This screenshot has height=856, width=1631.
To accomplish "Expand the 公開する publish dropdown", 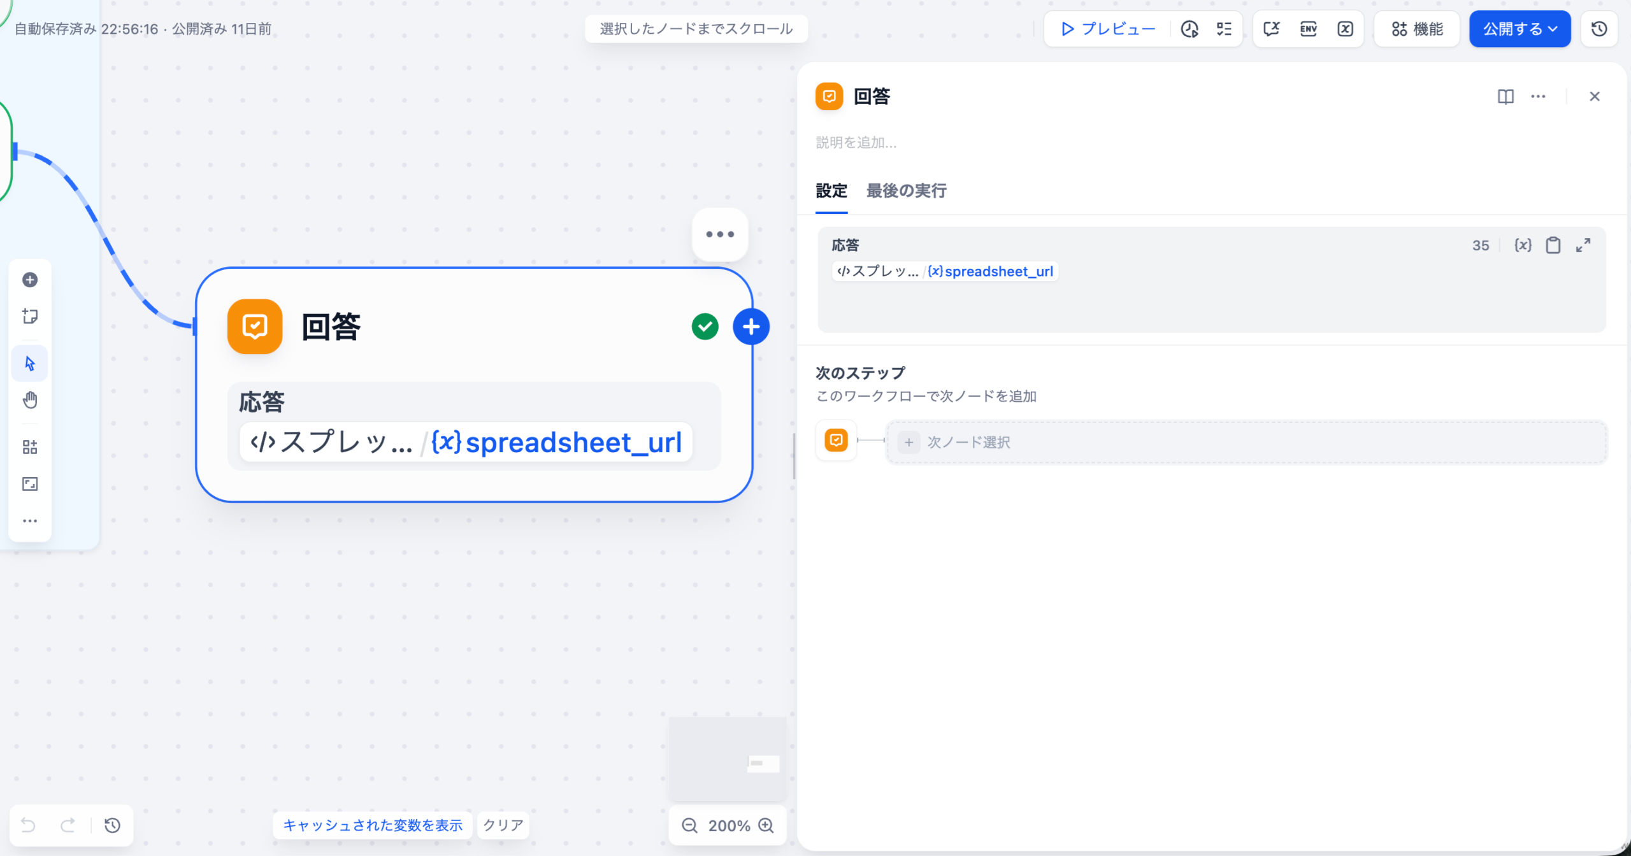I will tap(1520, 29).
